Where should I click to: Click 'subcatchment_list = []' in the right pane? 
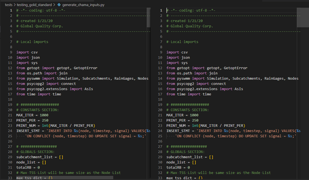pos(190,157)
